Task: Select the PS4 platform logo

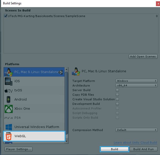Action: coord(8,118)
